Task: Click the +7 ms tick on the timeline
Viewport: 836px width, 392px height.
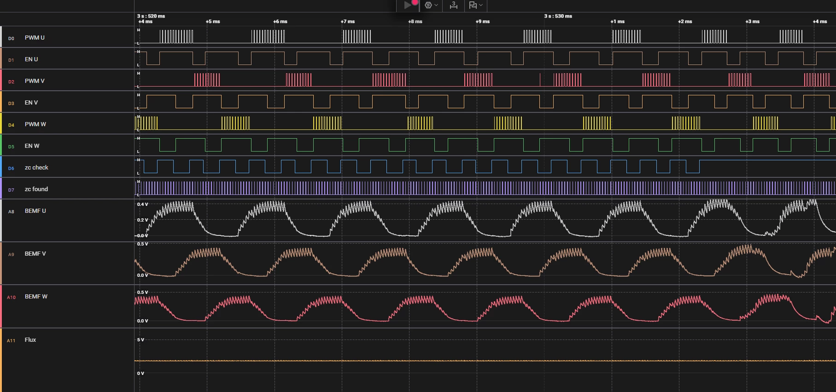Action: tap(348, 22)
